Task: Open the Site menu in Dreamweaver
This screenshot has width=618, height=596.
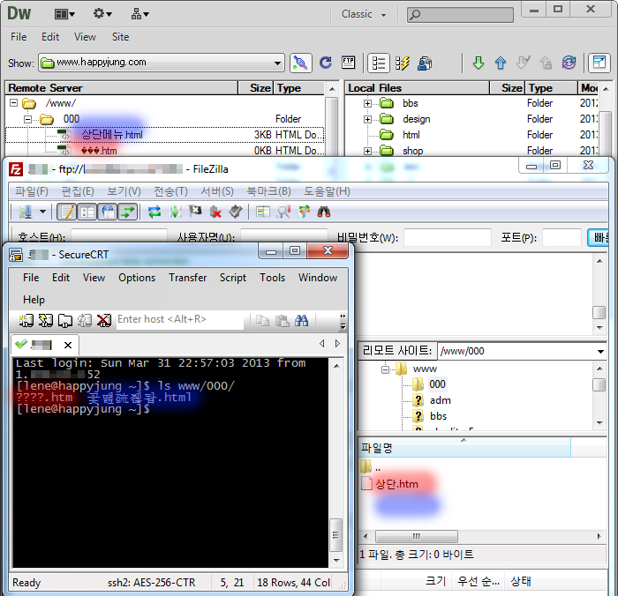Action: [x=120, y=37]
